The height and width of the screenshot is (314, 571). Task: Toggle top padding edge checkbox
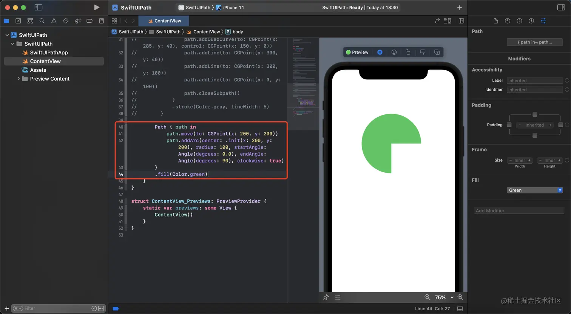pos(535,114)
